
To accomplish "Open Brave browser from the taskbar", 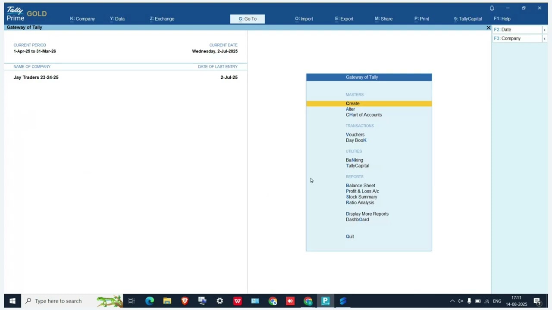I will (185, 301).
